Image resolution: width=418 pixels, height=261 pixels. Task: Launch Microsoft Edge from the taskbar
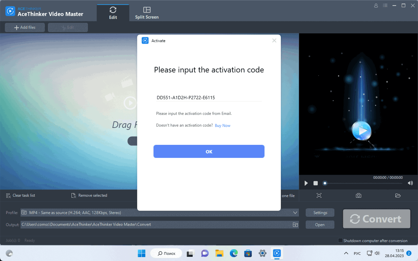coord(234,253)
